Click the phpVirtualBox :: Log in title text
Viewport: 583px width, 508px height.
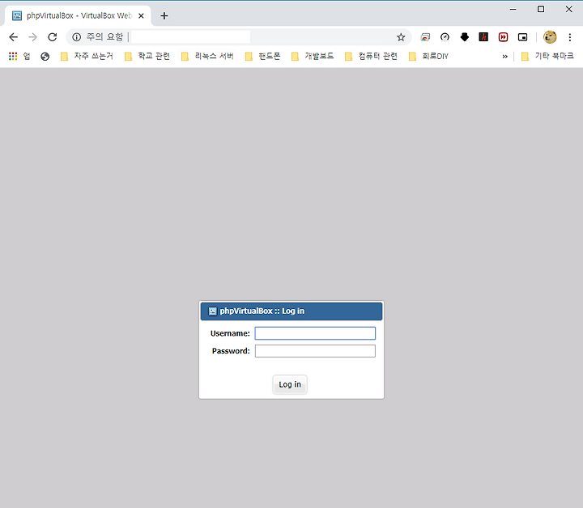[x=262, y=311]
